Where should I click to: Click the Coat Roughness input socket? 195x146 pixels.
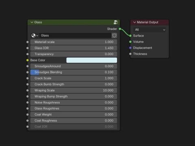[x=28, y=120]
